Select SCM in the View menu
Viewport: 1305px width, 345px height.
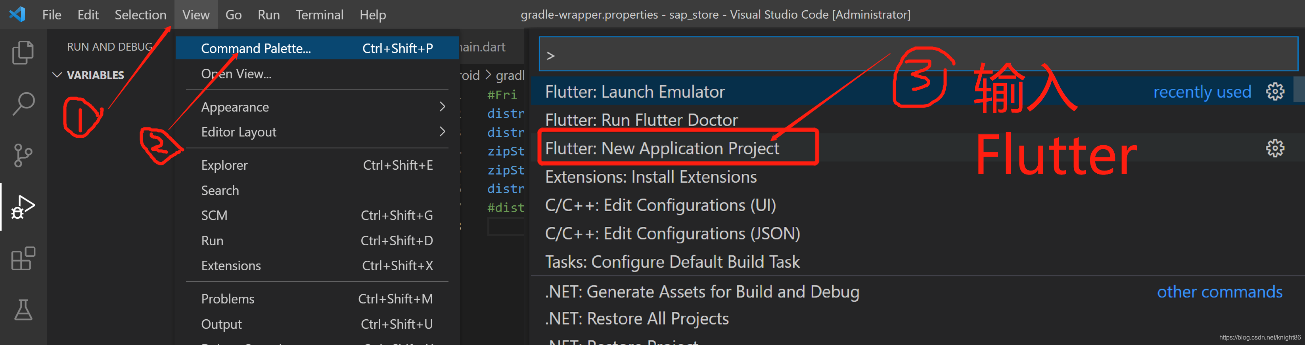tap(317, 216)
